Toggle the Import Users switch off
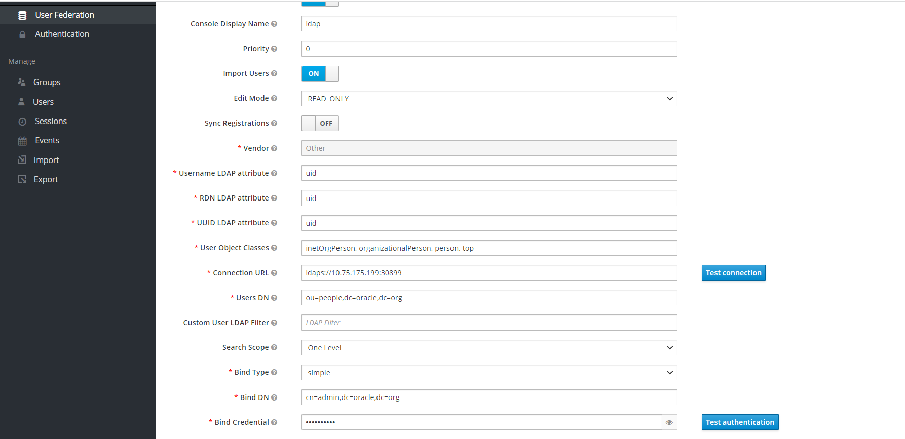 pyautogui.click(x=320, y=73)
